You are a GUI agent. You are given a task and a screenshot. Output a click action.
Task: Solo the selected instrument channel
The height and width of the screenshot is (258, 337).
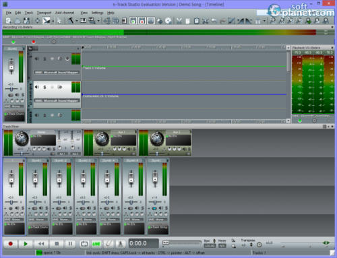tap(44, 87)
